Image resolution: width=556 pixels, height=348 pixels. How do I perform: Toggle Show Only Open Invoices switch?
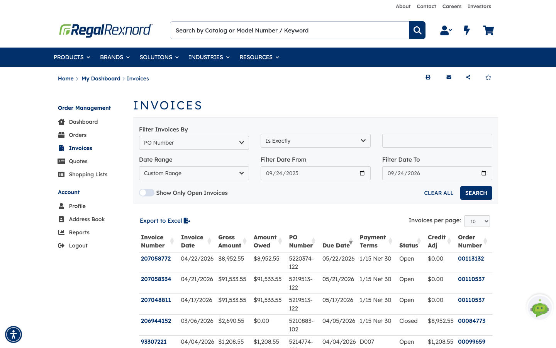click(x=147, y=193)
